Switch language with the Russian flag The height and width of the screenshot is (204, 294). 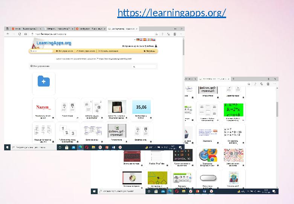154,40
